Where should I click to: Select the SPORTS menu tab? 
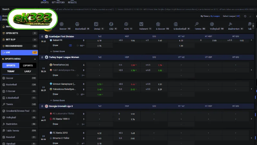11,65
